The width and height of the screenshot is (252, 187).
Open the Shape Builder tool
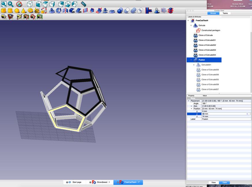[x=44, y=11]
